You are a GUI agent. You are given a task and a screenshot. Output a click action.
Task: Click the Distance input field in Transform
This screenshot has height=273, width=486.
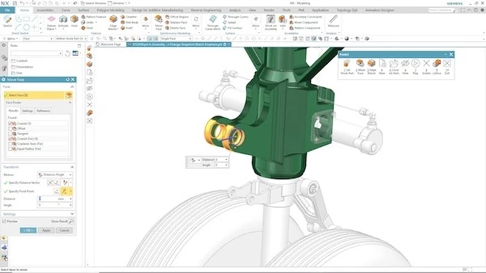click(x=55, y=199)
